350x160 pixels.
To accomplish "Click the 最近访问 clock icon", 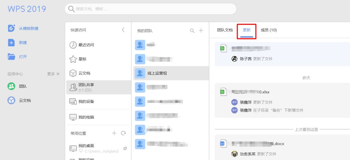I will tap(73, 45).
